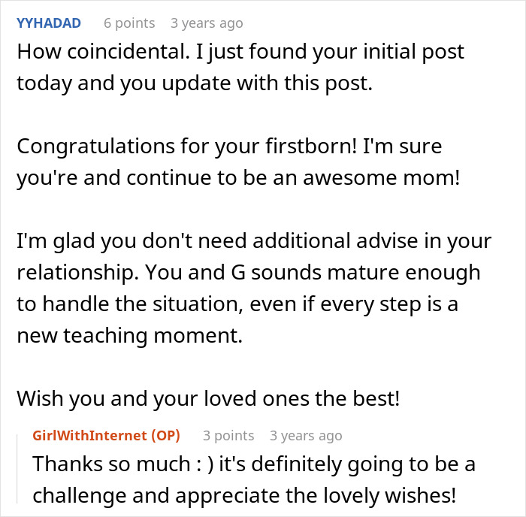Click the line ending "awesome mom!"

click(x=238, y=178)
